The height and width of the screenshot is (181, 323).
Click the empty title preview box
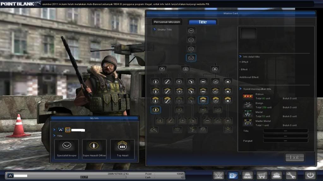248,33
